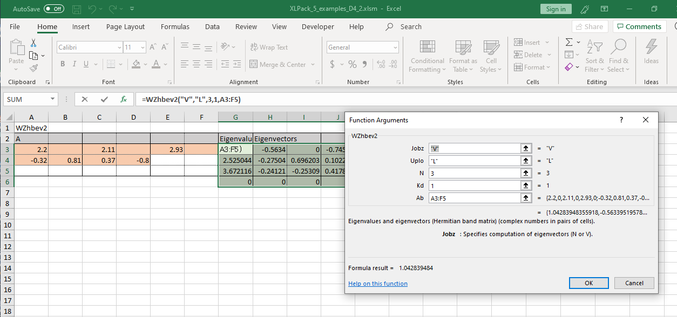This screenshot has height=317, width=677.
Task: Click the Save icon in title bar
Action: click(x=77, y=9)
